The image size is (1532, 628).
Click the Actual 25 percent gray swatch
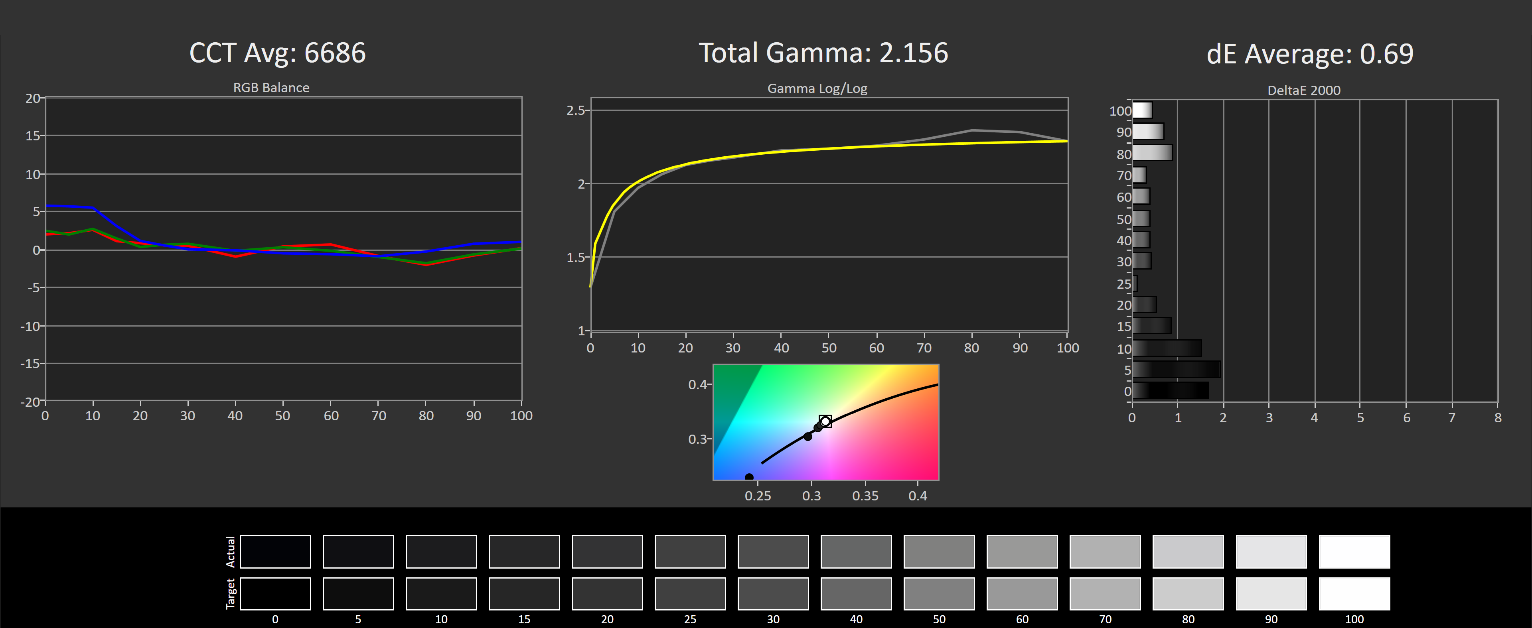coord(690,551)
